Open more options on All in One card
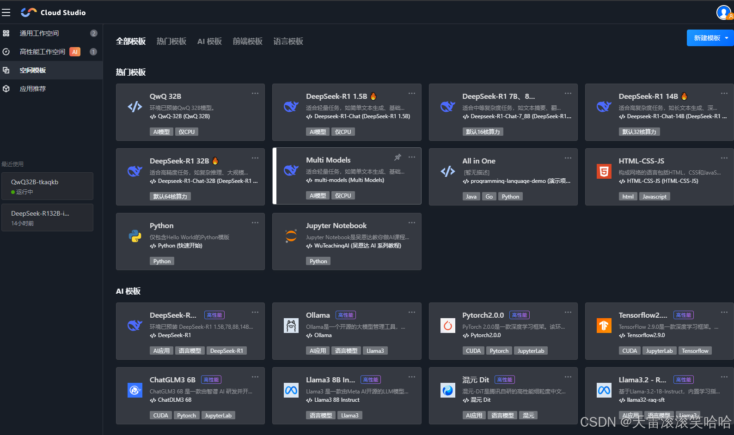 pyautogui.click(x=568, y=158)
